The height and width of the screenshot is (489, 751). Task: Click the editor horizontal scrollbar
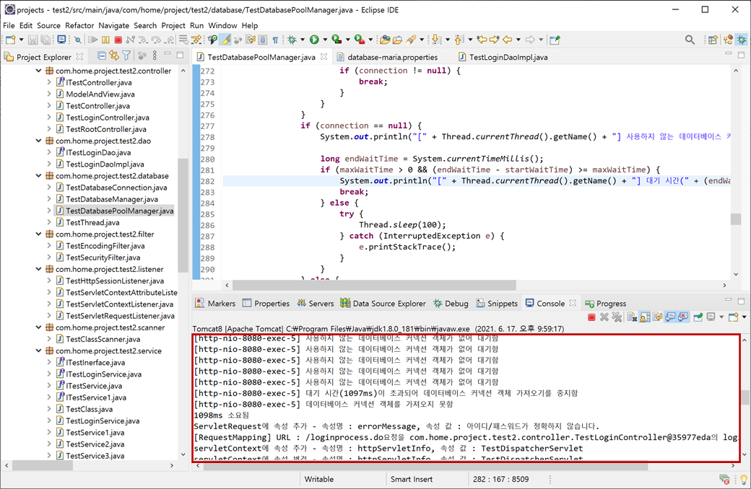(373, 285)
